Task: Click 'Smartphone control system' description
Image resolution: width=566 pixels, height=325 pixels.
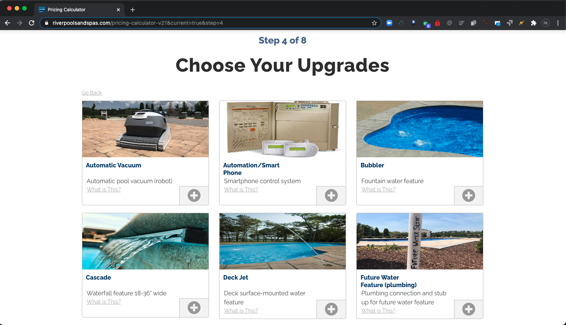Action: click(262, 181)
